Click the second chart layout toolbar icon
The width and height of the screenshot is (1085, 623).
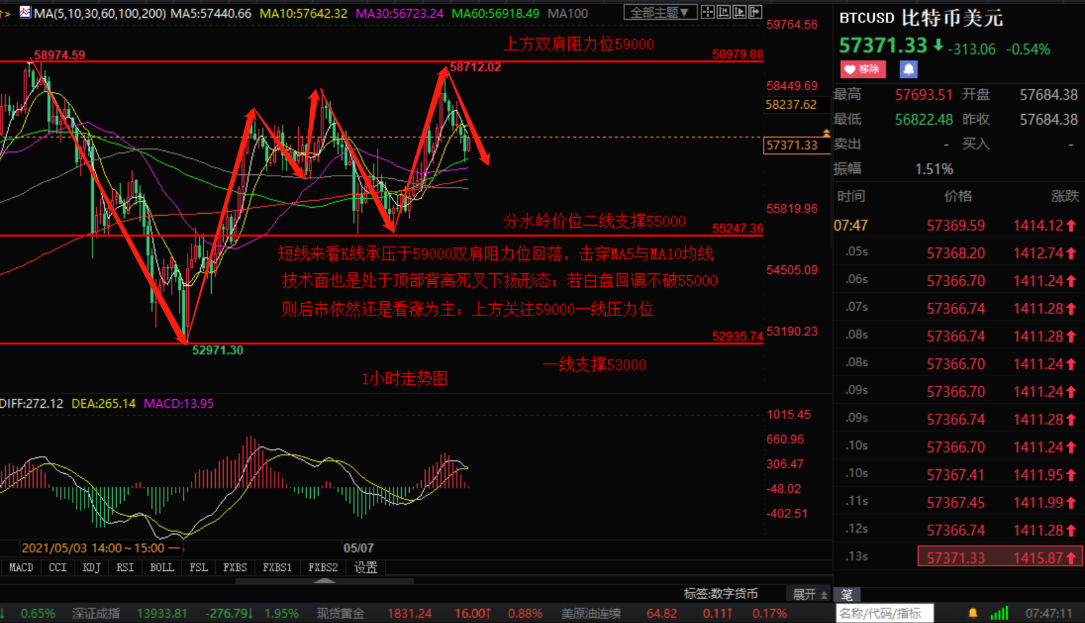pos(723,12)
